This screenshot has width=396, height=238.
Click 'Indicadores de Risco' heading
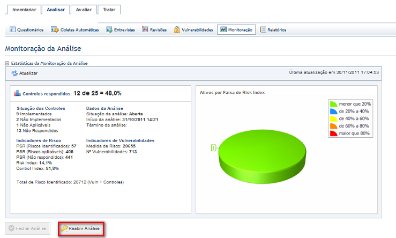(39, 140)
